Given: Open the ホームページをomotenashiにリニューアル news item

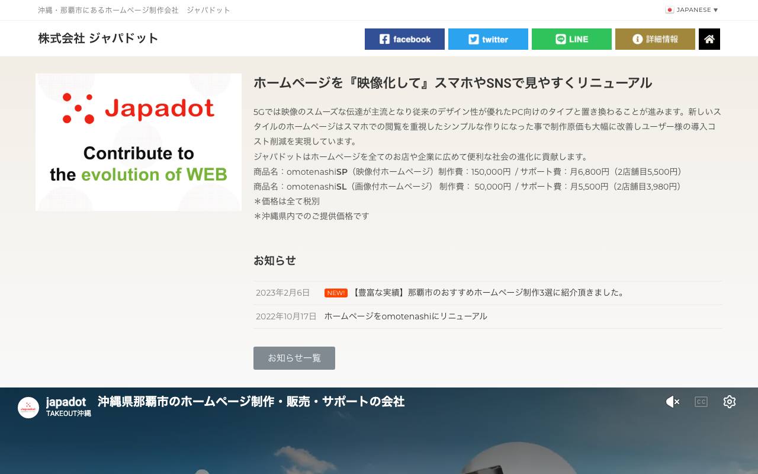Looking at the screenshot, I should (406, 316).
